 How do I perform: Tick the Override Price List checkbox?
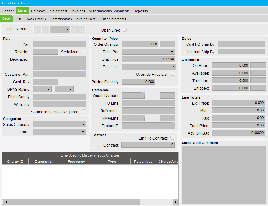173,74
